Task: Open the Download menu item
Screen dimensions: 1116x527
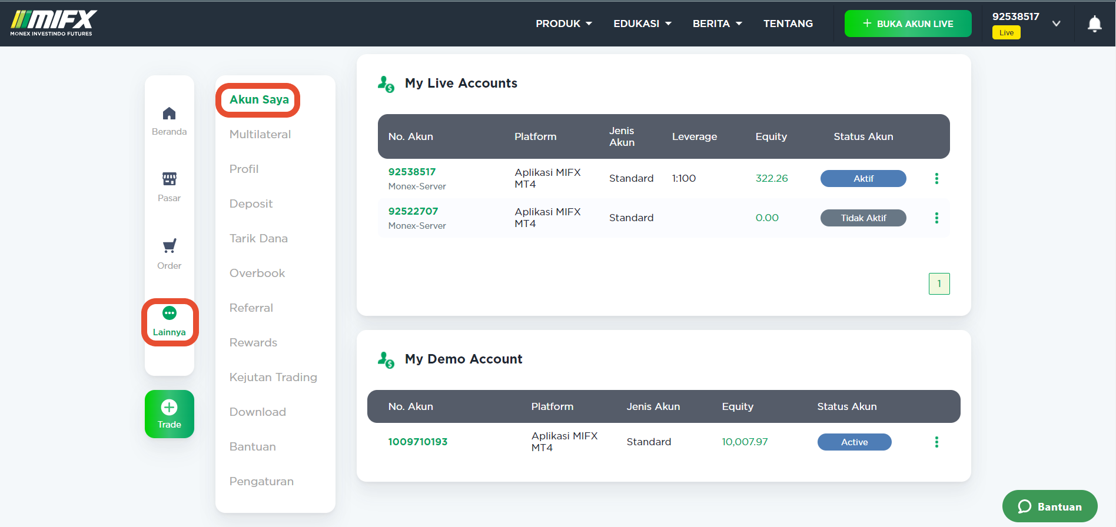Action: (258, 412)
